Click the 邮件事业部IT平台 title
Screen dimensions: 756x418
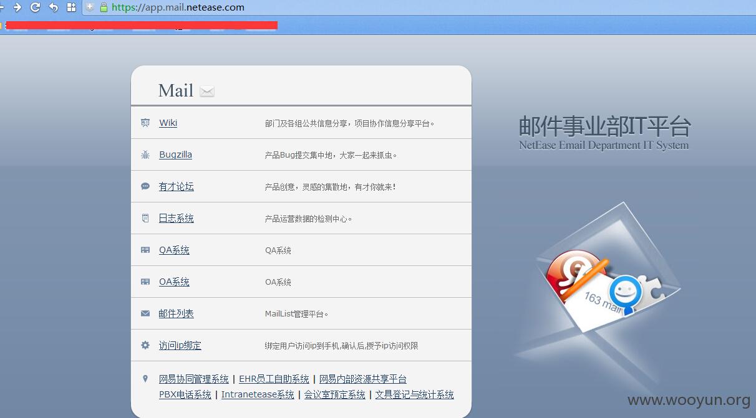point(604,126)
